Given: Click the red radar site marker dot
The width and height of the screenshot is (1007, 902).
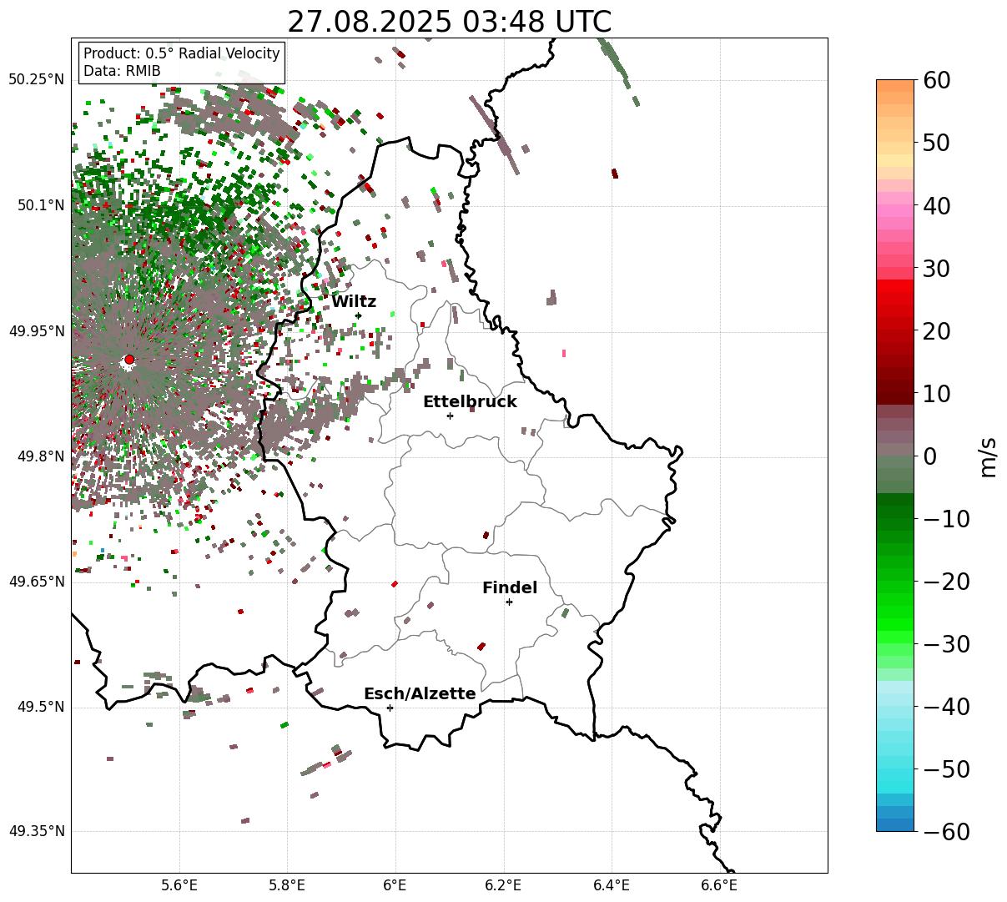Looking at the screenshot, I should (128, 360).
